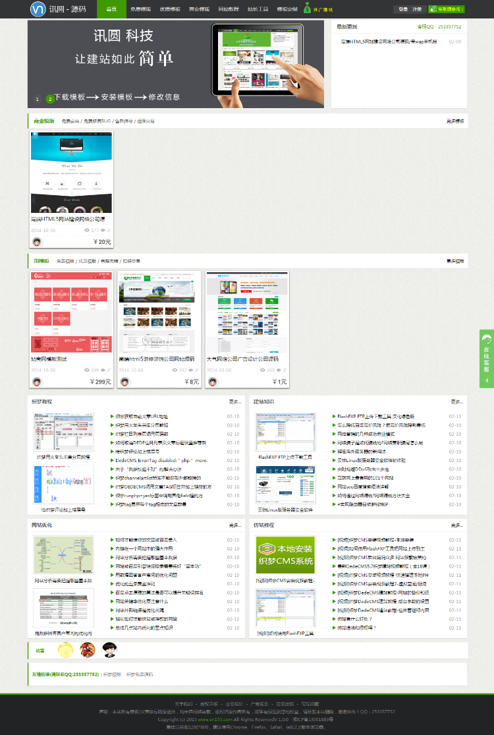
Task: Click the eye views icon showing 199
Action: pyautogui.click(x=87, y=370)
